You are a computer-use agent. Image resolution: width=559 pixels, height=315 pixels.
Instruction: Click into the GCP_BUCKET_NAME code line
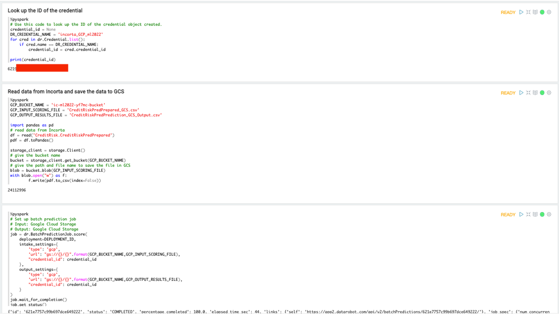tap(57, 105)
